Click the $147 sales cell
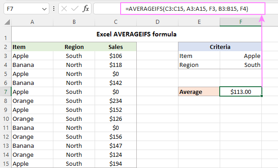 pyautogui.click(x=116, y=146)
